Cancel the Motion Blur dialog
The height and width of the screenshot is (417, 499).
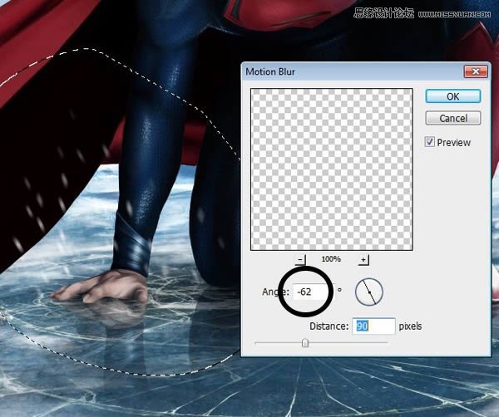point(453,118)
